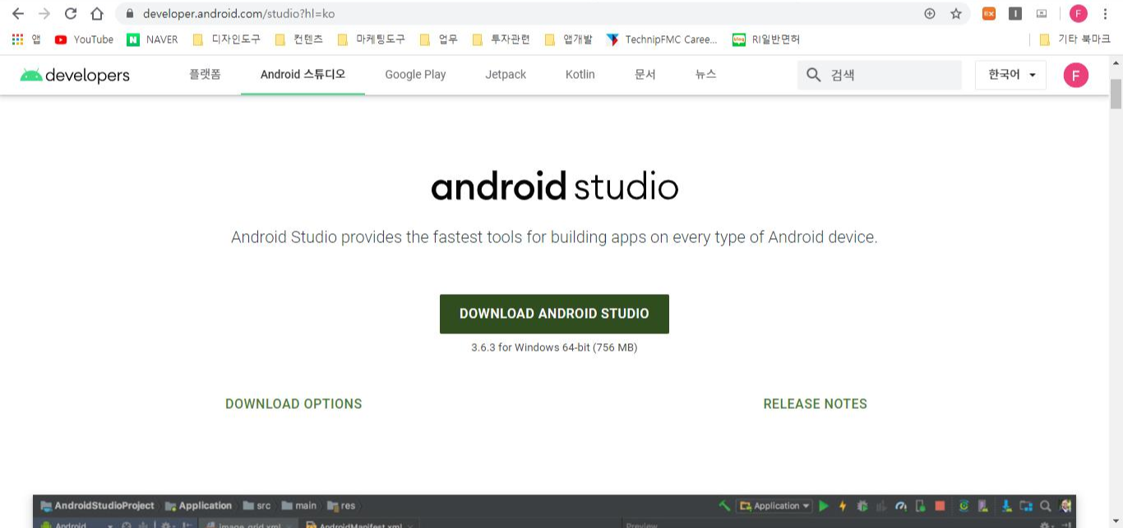
Task: Click the page vertical scrollbar thumb
Action: point(1116,94)
